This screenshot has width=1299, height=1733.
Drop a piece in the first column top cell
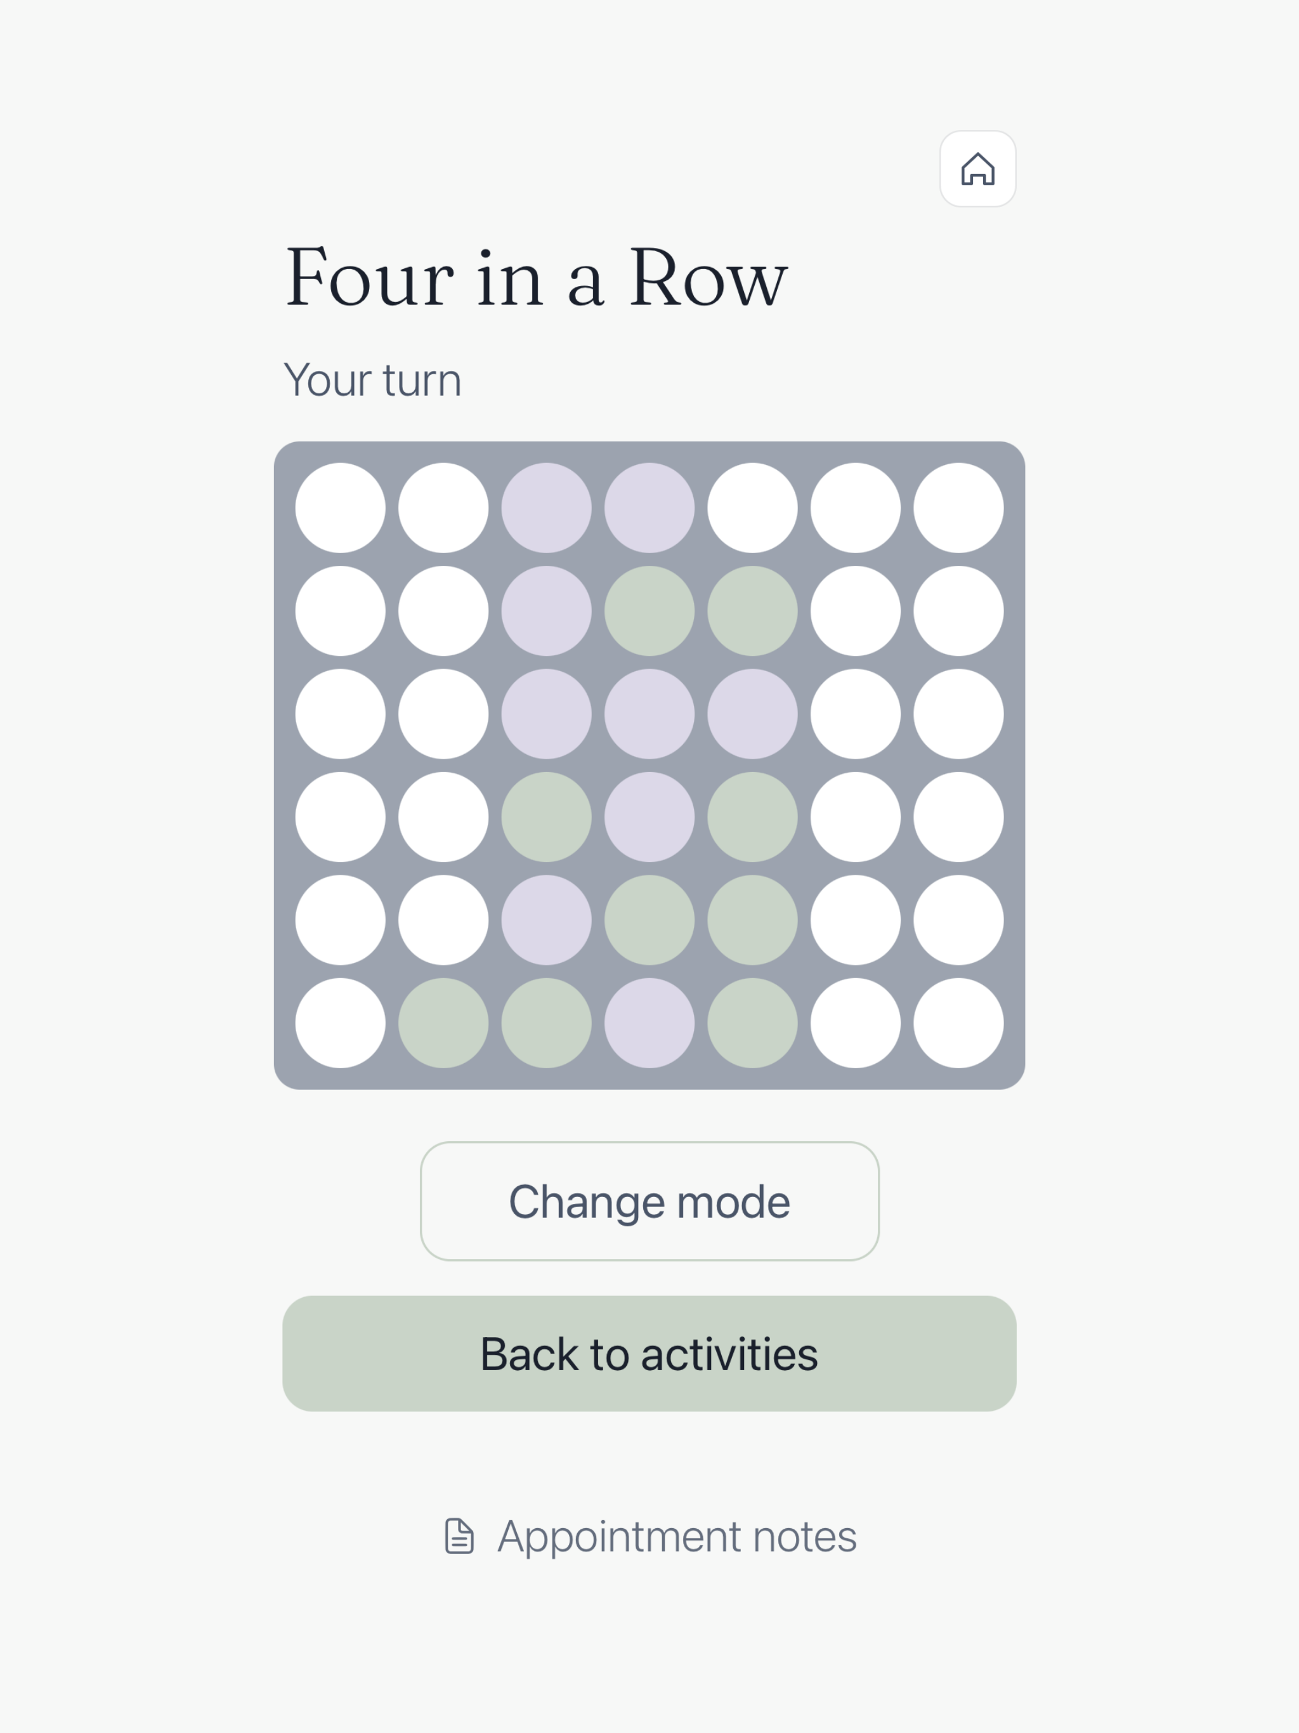click(x=340, y=507)
